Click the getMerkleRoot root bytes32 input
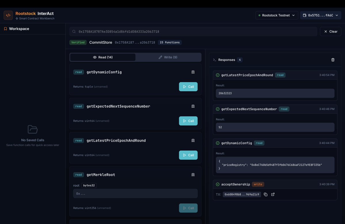The image size is (345, 224). (x=135, y=194)
